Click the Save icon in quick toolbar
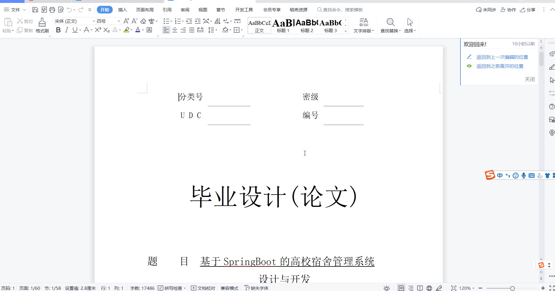 [x=35, y=10]
